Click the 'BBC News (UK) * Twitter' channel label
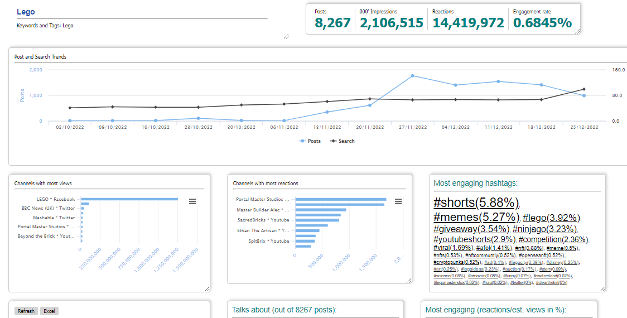Image resolution: width=627 pixels, height=318 pixels. (48, 209)
